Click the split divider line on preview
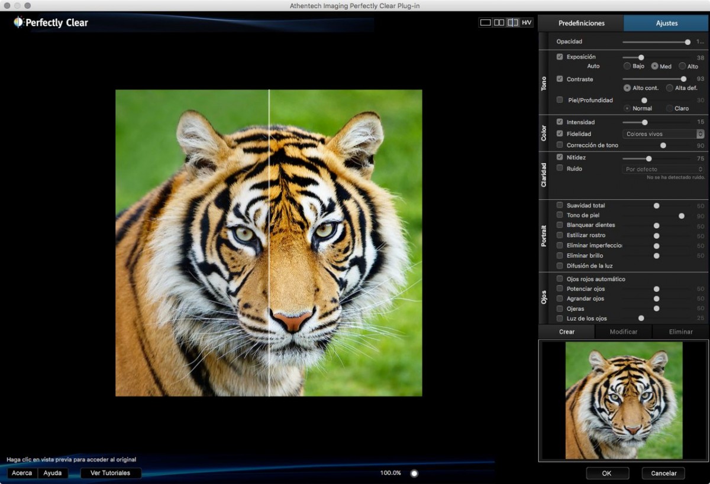 click(x=269, y=242)
